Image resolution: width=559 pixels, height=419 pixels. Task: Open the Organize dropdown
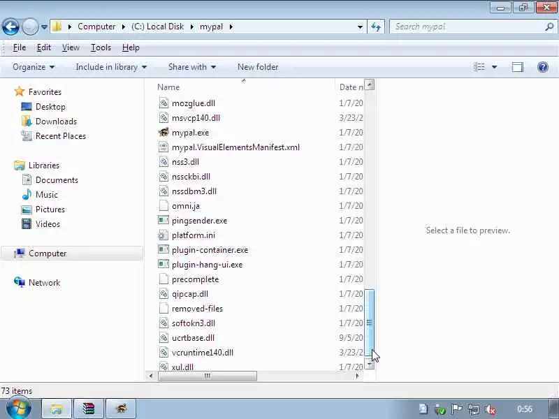(34, 67)
